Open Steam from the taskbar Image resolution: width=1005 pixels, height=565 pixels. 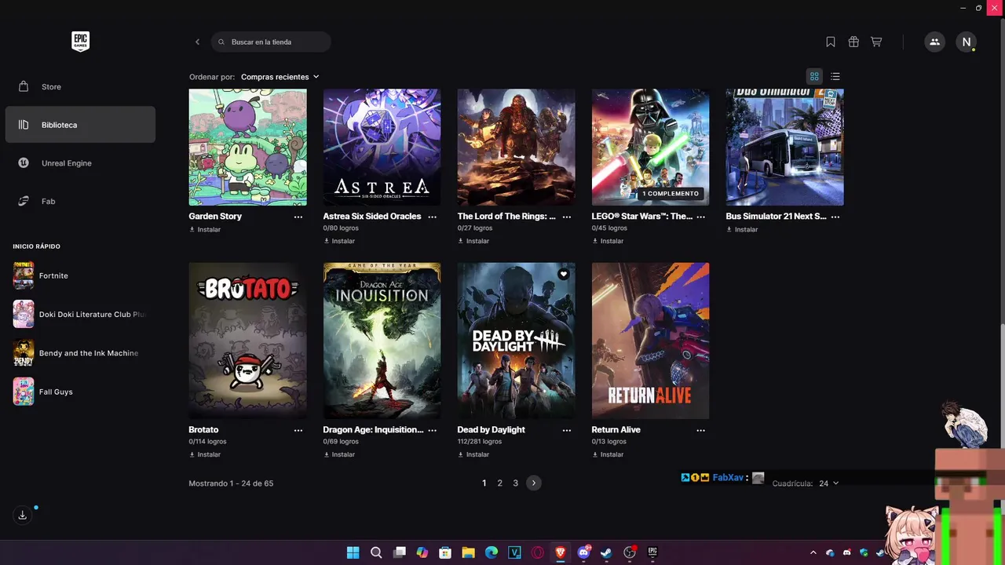point(606,552)
